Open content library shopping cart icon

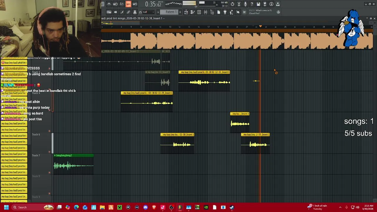click(244, 12)
